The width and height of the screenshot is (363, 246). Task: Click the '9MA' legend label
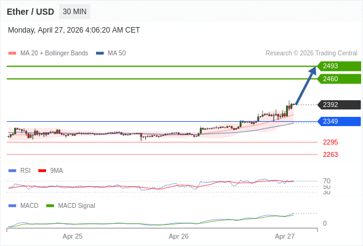click(x=57, y=171)
